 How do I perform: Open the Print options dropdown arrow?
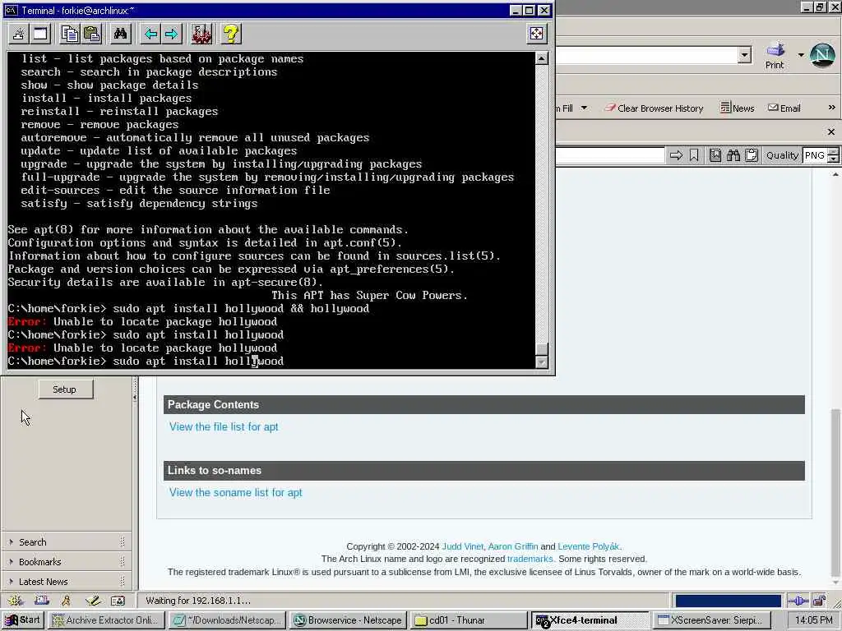coord(801,55)
